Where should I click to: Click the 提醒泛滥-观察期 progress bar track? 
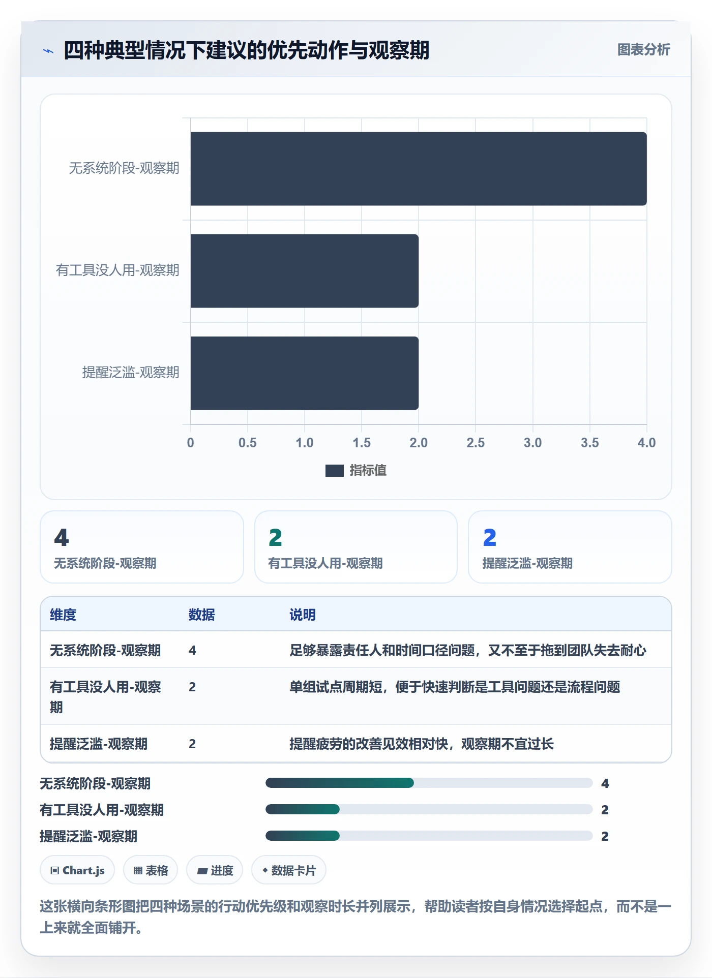429,836
